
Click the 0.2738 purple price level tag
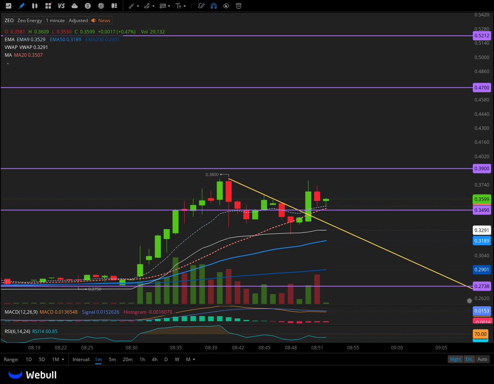point(481,286)
